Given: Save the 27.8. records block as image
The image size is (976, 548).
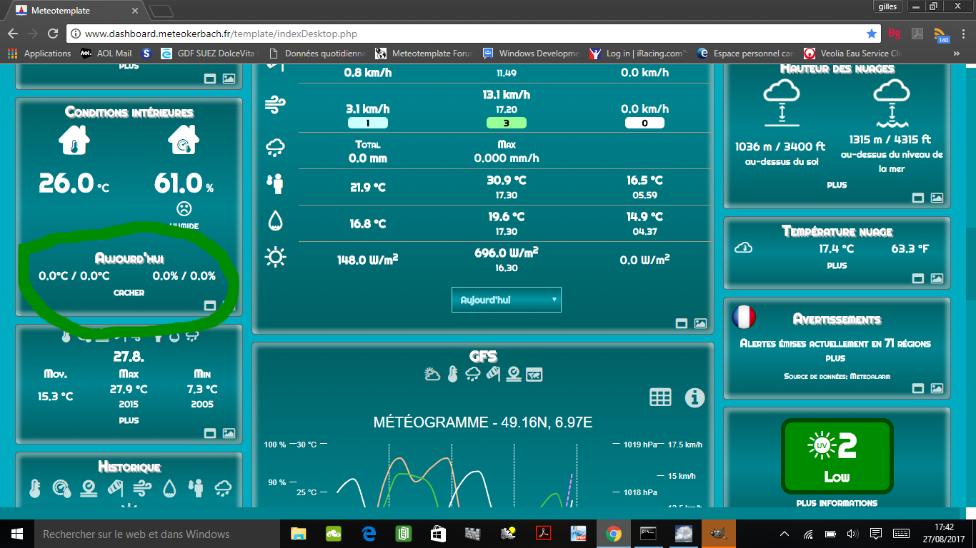Looking at the screenshot, I should (x=229, y=433).
